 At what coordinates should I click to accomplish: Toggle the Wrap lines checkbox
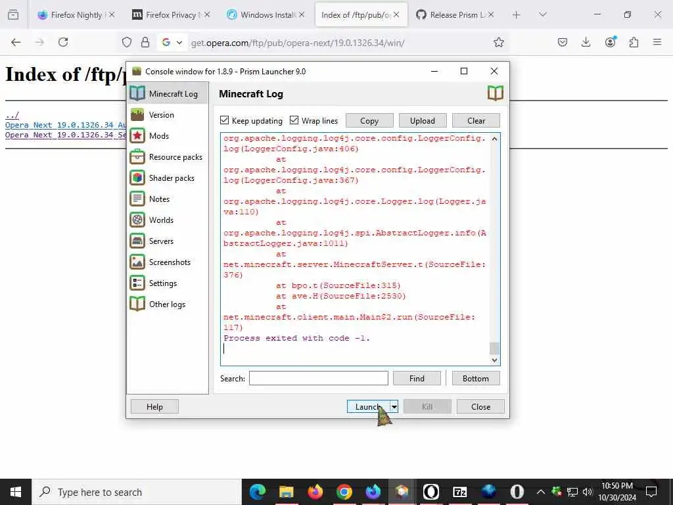[x=294, y=120]
